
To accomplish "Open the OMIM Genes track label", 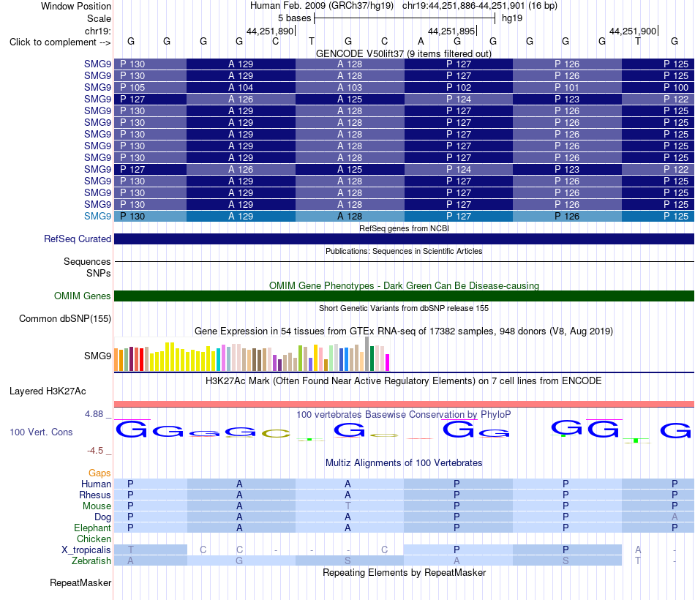I will coord(83,296).
